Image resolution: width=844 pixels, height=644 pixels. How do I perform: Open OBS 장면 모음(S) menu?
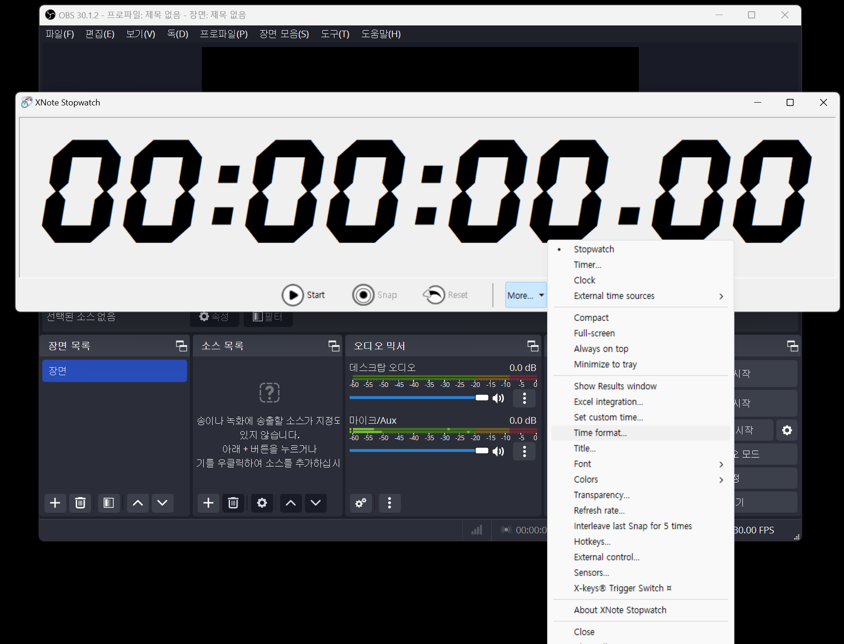284,34
